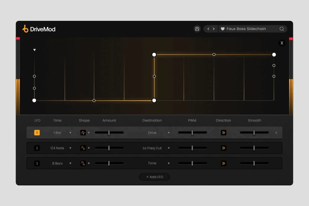Click the top-right envelope node point
Screen dimensions: 309x206
click(274, 54)
